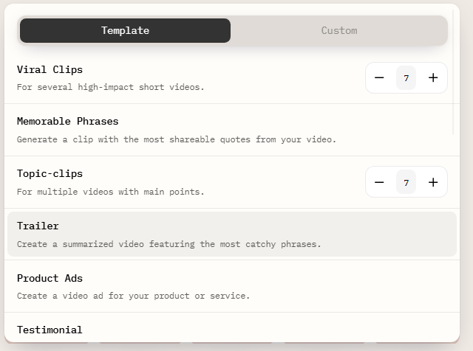Click "Create a video ad" description text
The image size is (473, 351).
pos(133,296)
